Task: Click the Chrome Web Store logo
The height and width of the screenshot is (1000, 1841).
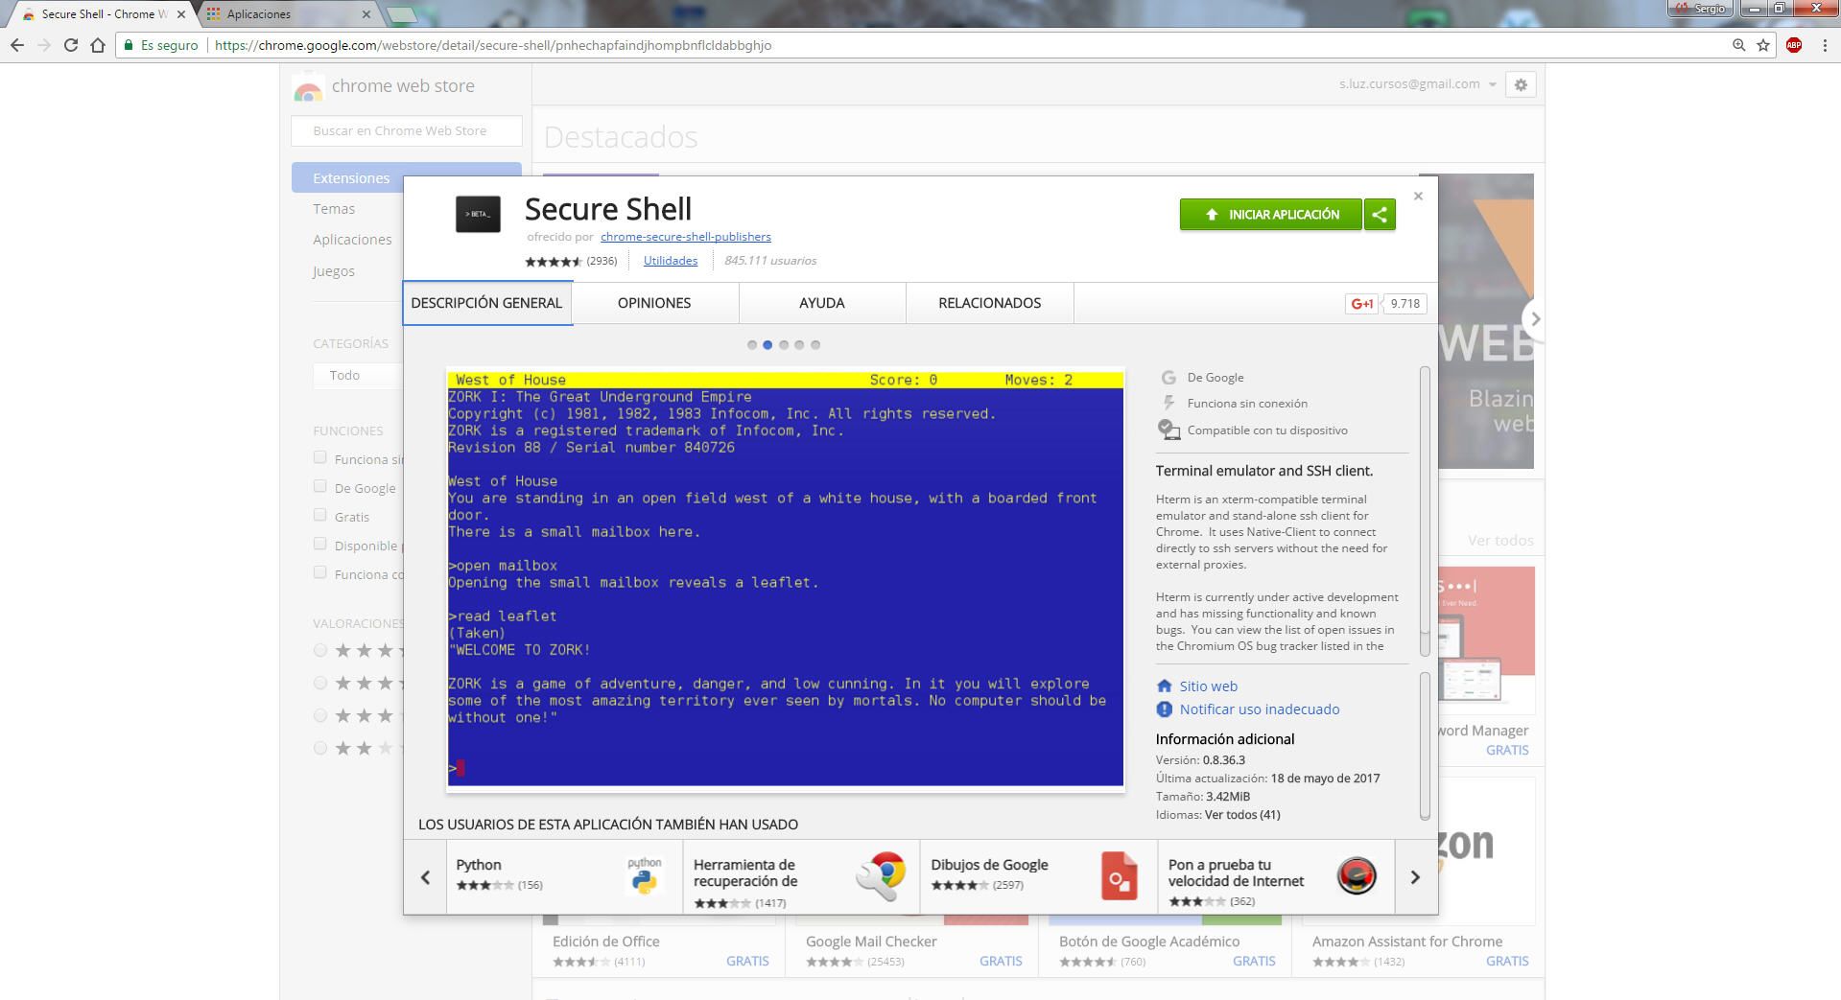Action: 308,87
